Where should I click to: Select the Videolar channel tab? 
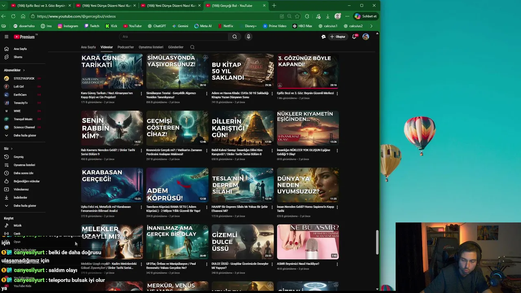pyautogui.click(x=107, y=47)
